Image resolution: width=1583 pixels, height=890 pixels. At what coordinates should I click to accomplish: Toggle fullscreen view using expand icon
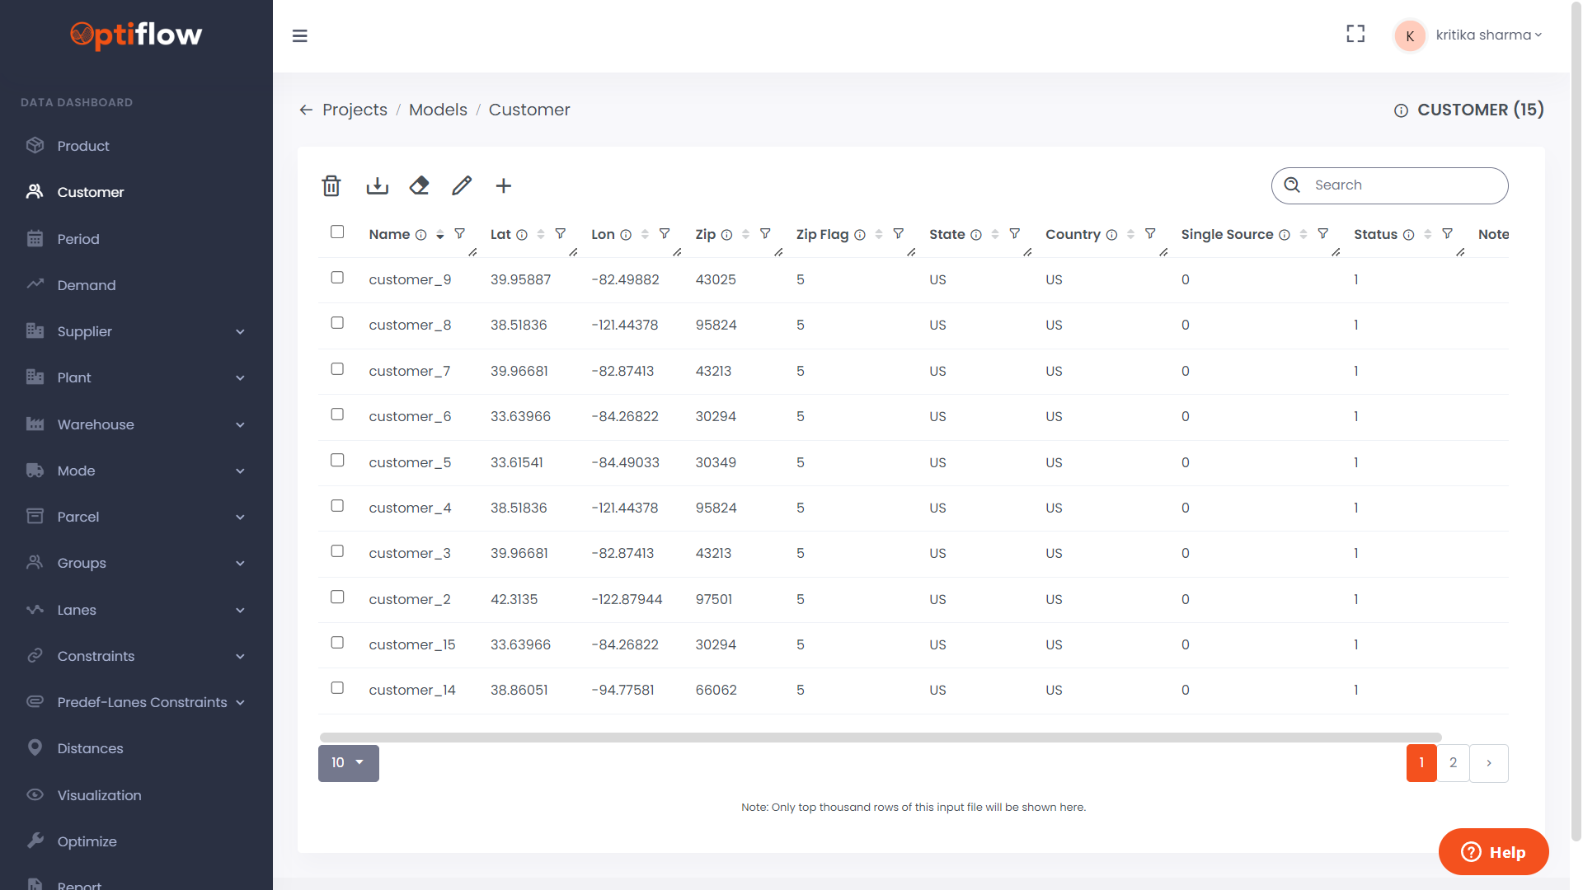coord(1355,34)
